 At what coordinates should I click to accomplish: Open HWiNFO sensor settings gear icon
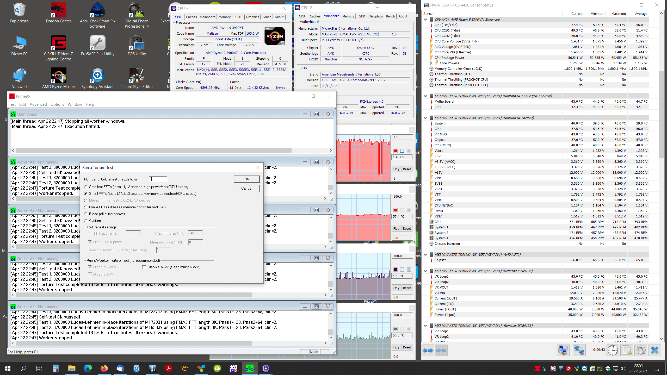pyautogui.click(x=641, y=350)
